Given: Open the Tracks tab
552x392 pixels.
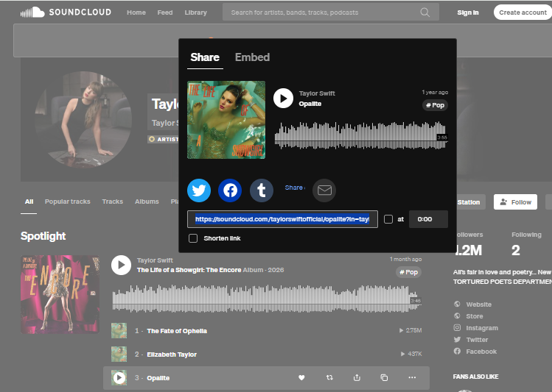Looking at the screenshot, I should click(x=113, y=202).
